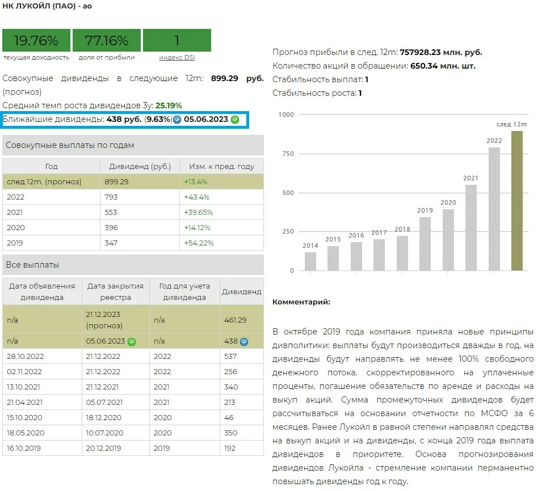Click blue badge icon after 9.63% yield
This screenshot has height=491, width=542.
178,120
